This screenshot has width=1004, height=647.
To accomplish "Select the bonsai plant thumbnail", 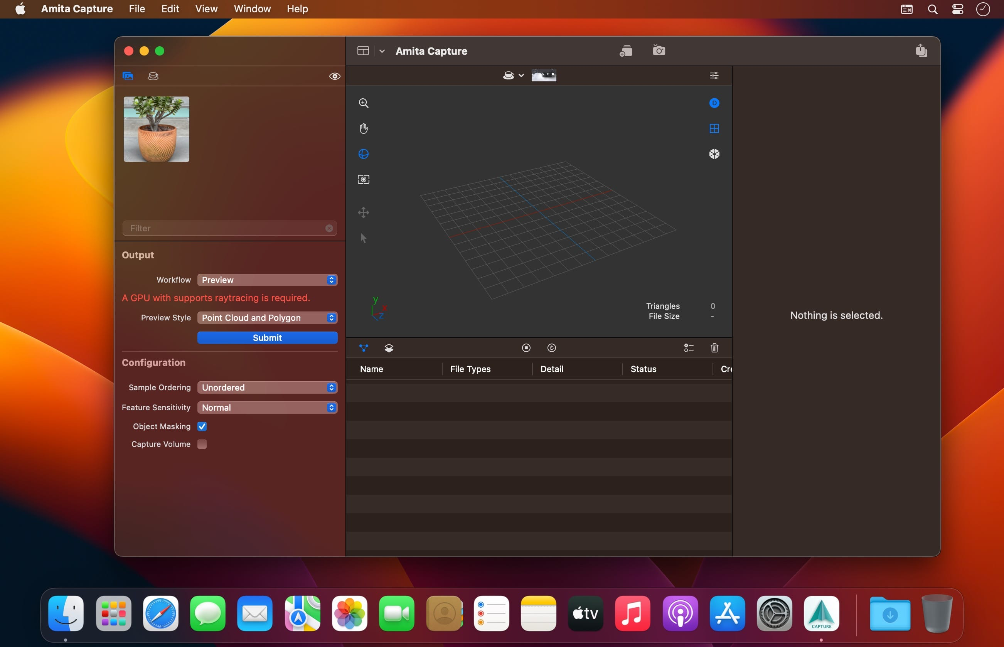I will pyautogui.click(x=156, y=129).
